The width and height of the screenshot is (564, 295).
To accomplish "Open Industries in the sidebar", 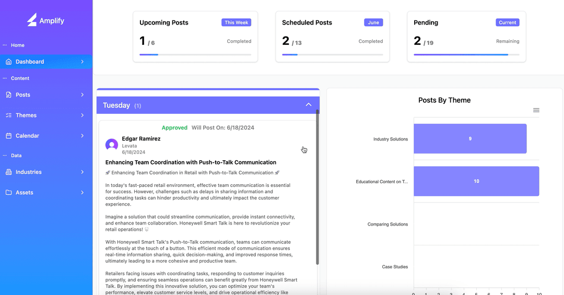I will [46, 172].
